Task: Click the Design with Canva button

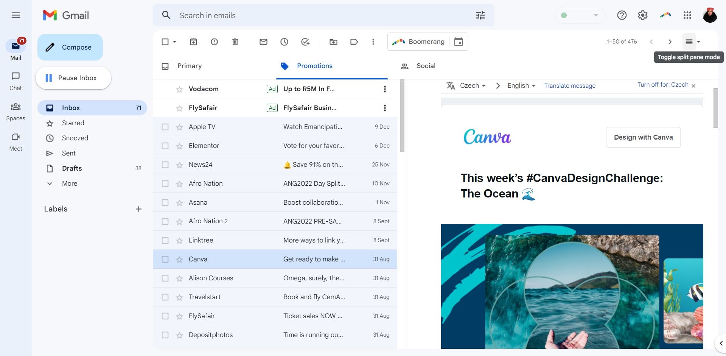Action: [x=643, y=137]
